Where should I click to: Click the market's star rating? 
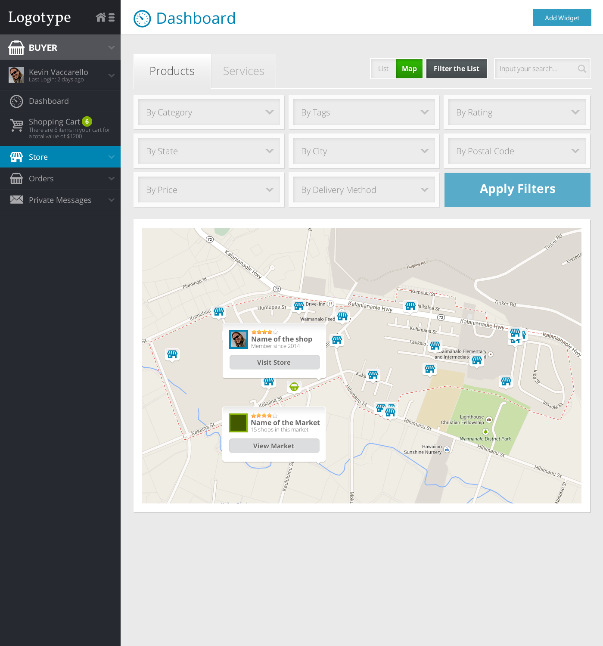(x=264, y=416)
